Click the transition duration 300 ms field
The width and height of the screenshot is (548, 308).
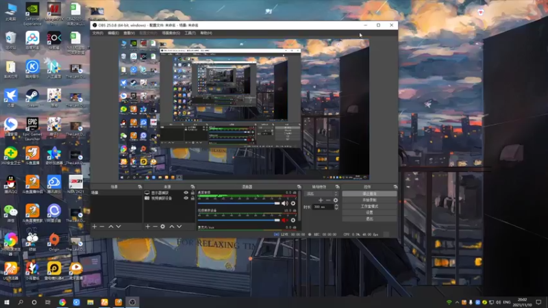(323, 207)
